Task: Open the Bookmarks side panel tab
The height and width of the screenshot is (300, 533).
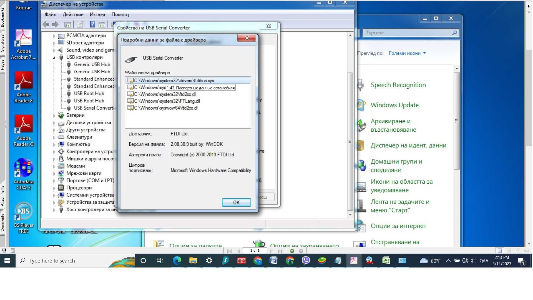Action: (2, 17)
